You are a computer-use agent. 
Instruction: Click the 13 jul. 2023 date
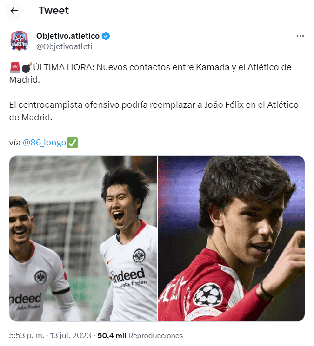click(x=71, y=336)
